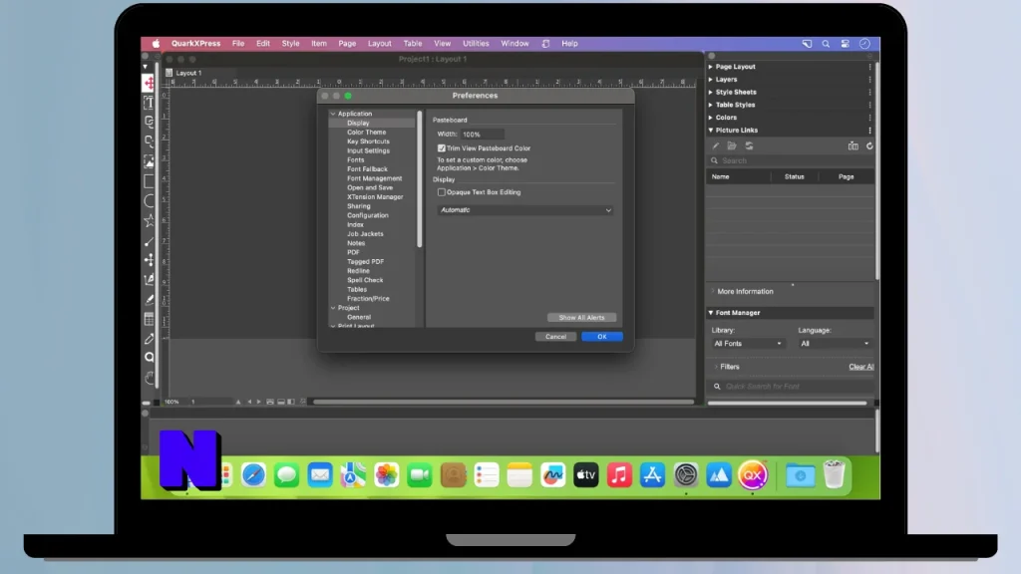Open the Window menu

click(514, 44)
